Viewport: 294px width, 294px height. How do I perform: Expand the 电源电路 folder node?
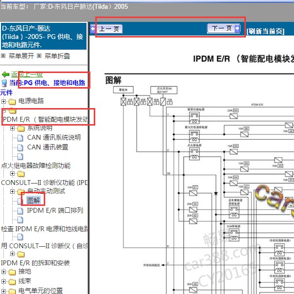tap(3, 101)
